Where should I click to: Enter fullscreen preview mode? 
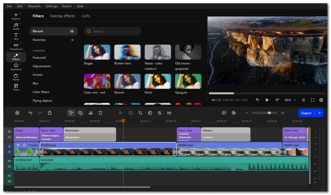coord(312,100)
